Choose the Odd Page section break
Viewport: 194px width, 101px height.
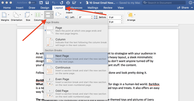[76, 93]
